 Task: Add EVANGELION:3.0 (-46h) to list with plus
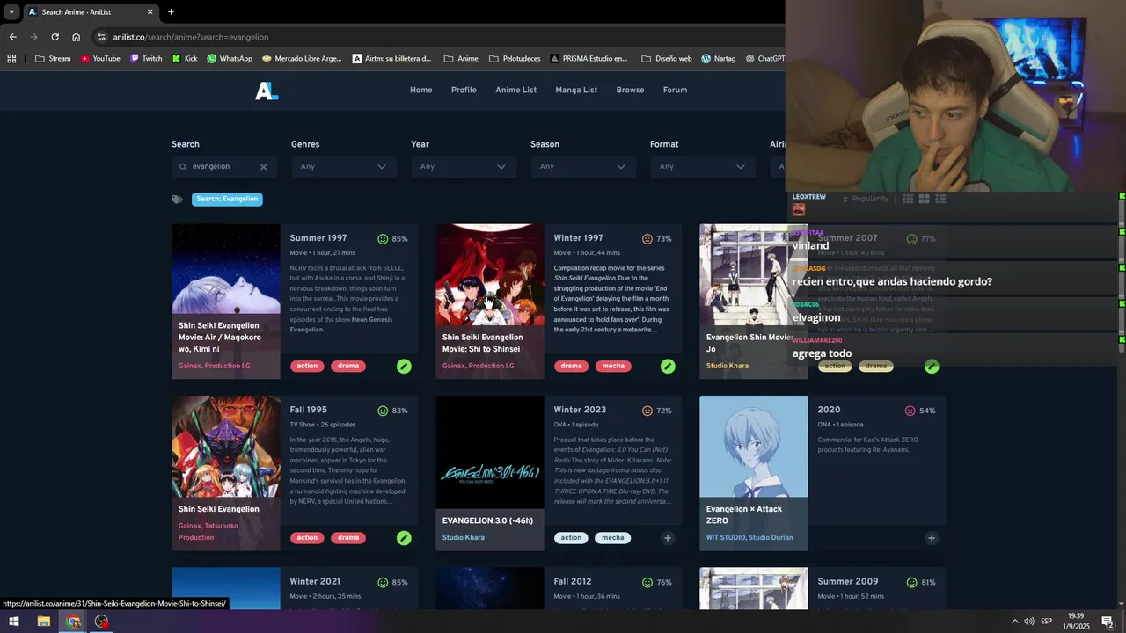(668, 538)
